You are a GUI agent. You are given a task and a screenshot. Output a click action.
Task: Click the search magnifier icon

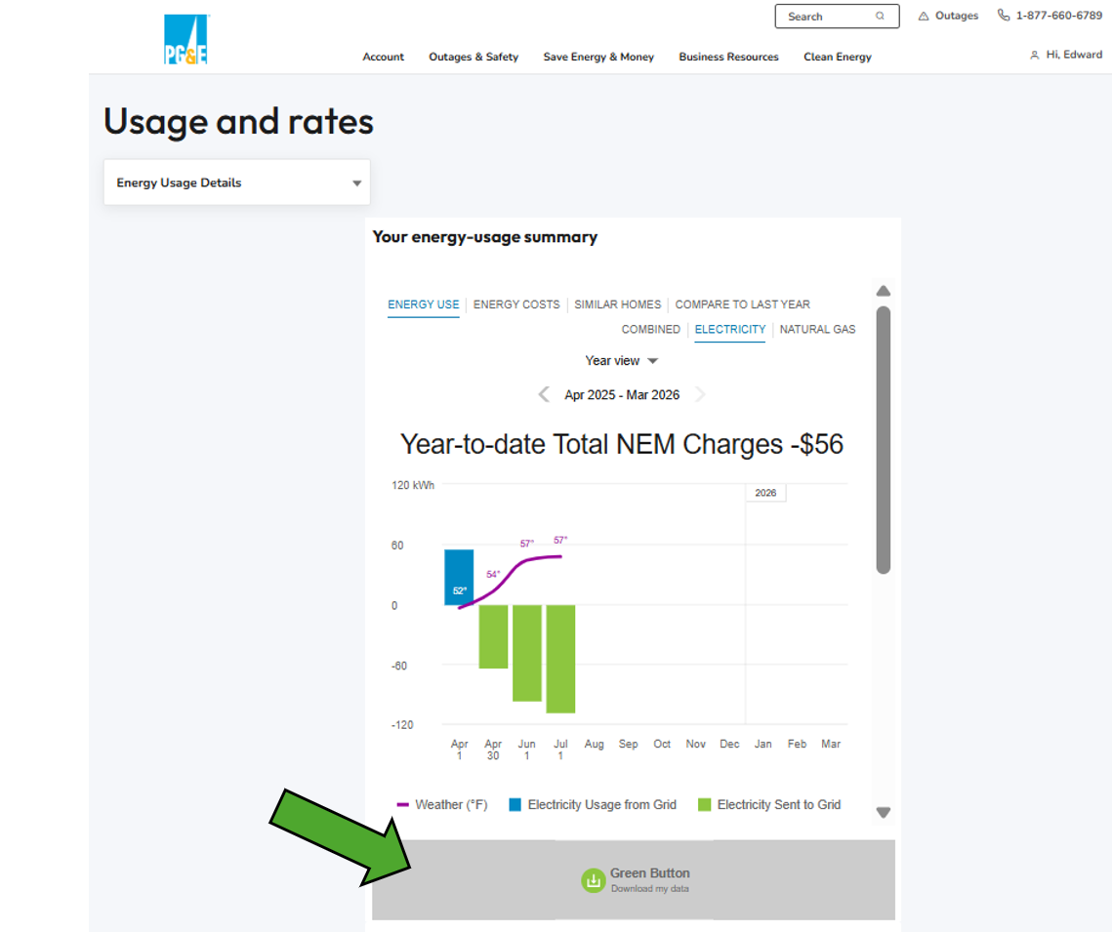880,16
